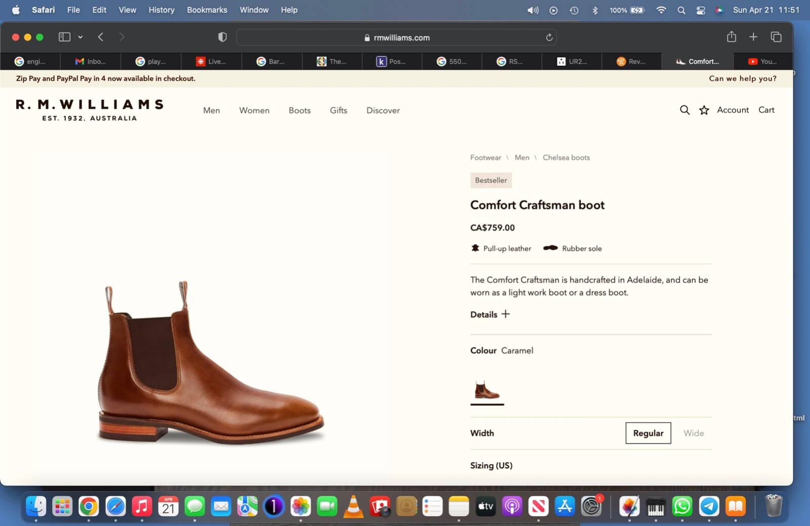The image size is (810, 526).
Task: Open Control Center in menu bar
Action: click(701, 10)
